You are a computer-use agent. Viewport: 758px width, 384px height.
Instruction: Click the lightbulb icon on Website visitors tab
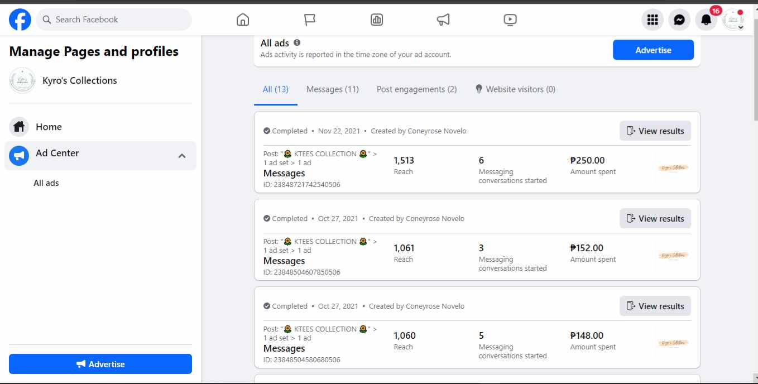[x=479, y=89]
